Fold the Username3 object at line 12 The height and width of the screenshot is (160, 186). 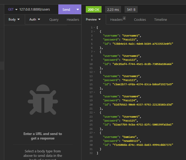[94, 72]
